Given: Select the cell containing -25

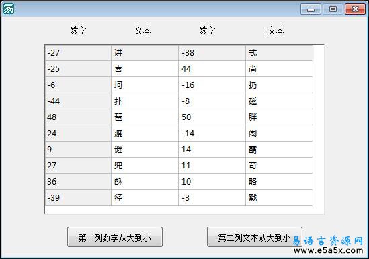Looking at the screenshot, I should (78, 69).
